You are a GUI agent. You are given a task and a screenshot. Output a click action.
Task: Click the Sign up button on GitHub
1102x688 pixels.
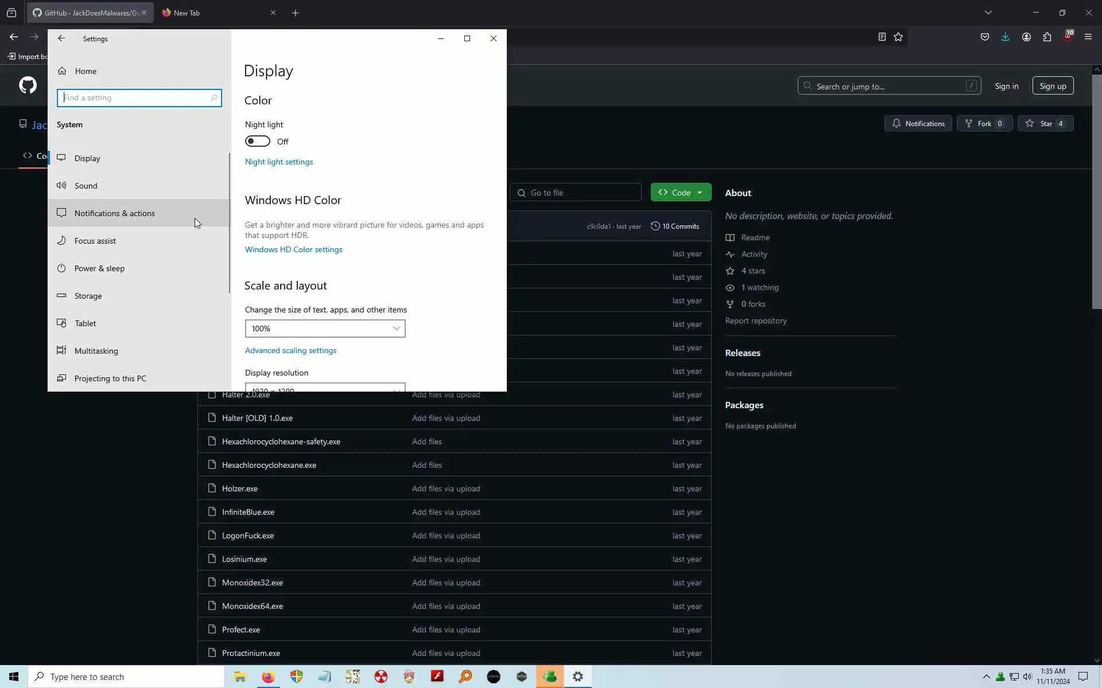point(1053,86)
